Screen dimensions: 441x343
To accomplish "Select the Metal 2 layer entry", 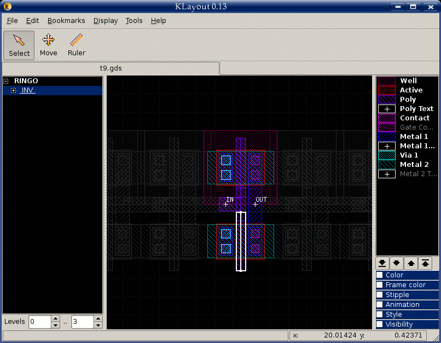I will tap(414, 165).
